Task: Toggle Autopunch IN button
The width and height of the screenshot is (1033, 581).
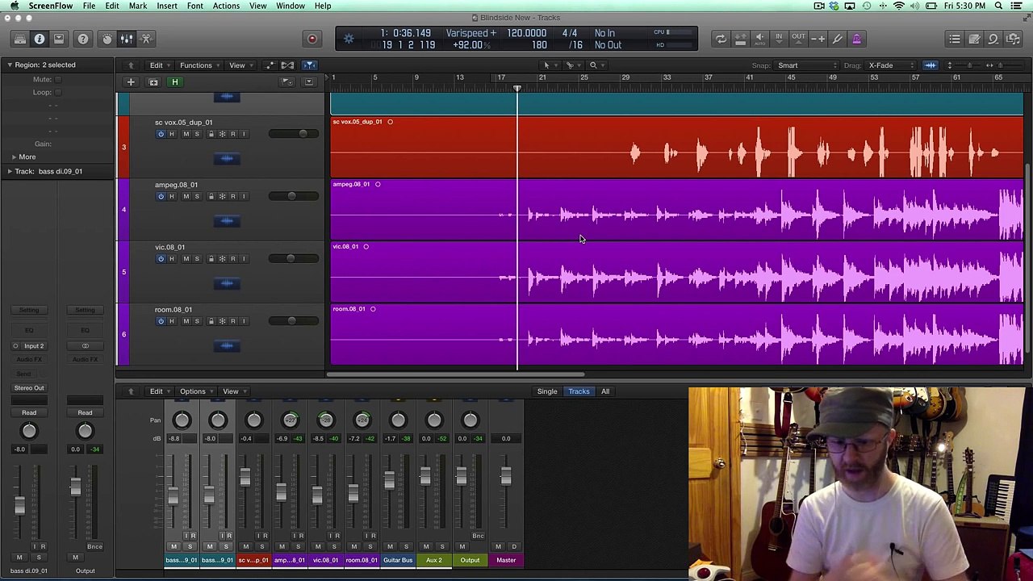Action: coord(779,38)
